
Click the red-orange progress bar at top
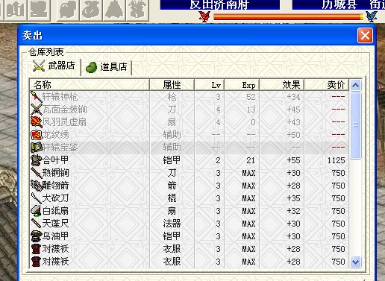point(288,17)
